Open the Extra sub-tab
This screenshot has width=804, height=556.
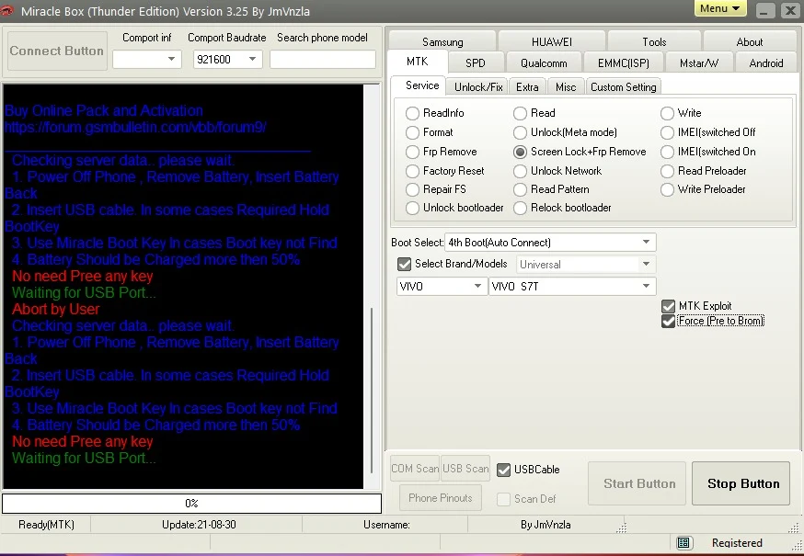527,86
